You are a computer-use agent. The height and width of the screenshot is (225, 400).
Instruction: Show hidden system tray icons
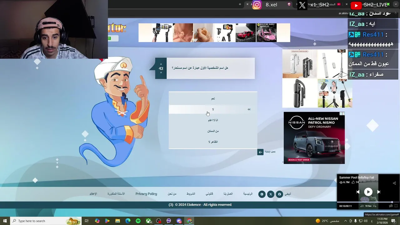point(345,221)
